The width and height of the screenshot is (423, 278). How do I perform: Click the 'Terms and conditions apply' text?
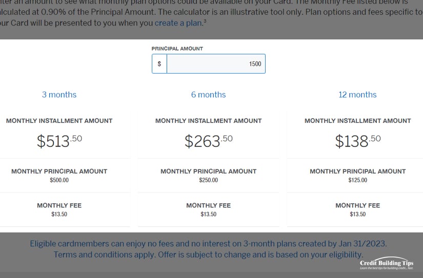point(105,254)
